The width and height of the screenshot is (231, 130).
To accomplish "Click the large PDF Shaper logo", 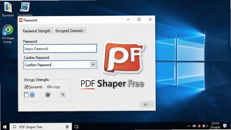I will click(x=124, y=57).
